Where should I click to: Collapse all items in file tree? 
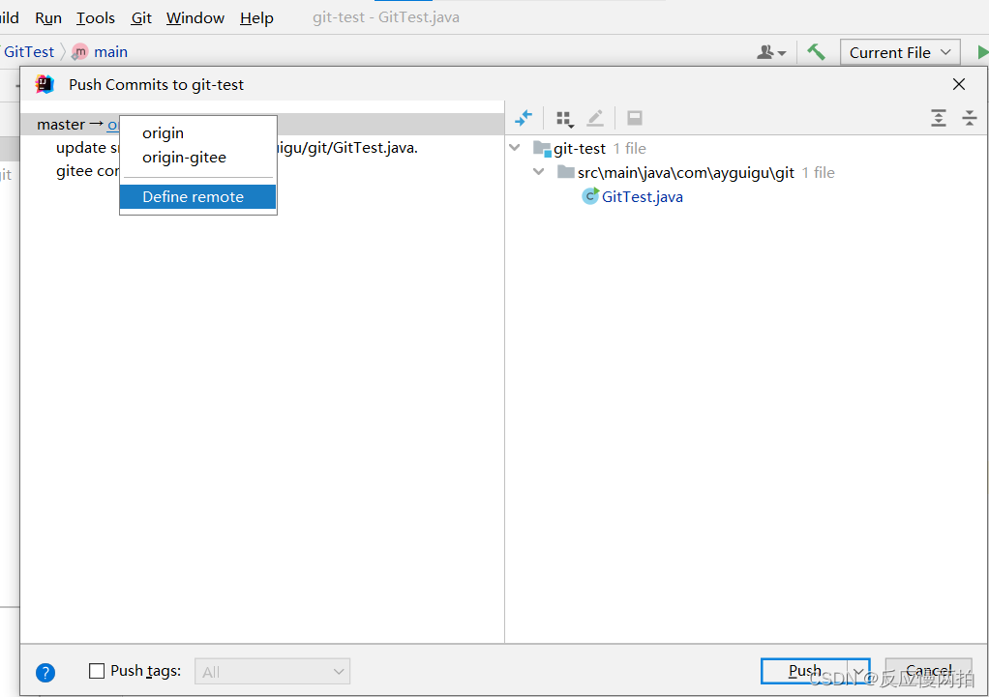(970, 118)
